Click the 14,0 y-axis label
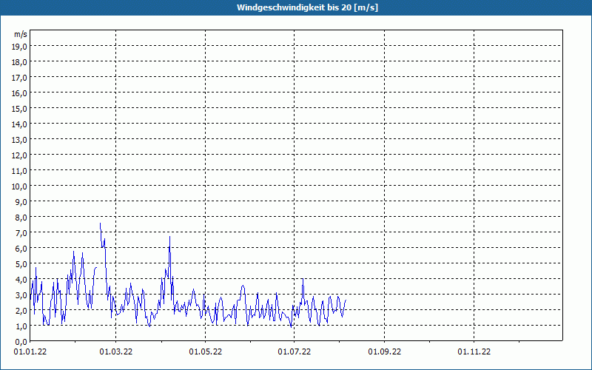The width and height of the screenshot is (592, 370). pos(19,124)
